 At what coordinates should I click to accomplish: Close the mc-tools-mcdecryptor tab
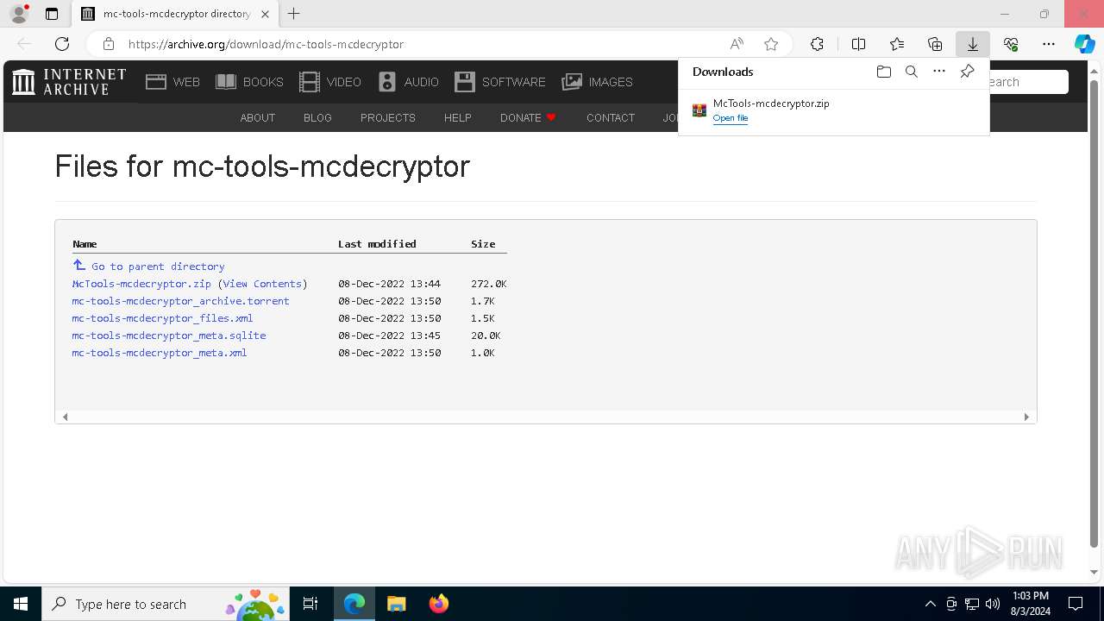pyautogui.click(x=265, y=14)
